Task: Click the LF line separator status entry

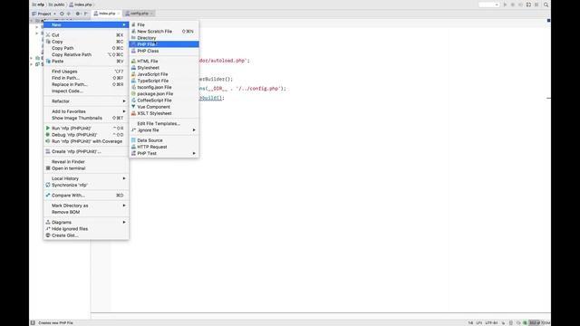Action: [479, 323]
